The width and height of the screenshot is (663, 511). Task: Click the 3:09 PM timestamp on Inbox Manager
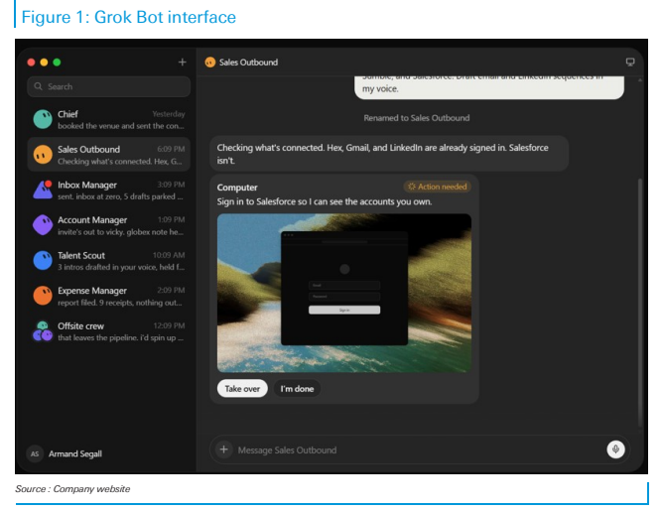171,185
